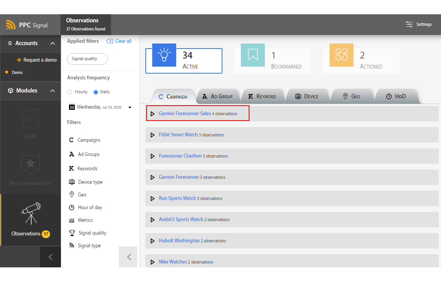Open the Garmin Forerunner campaign link

[179, 177]
